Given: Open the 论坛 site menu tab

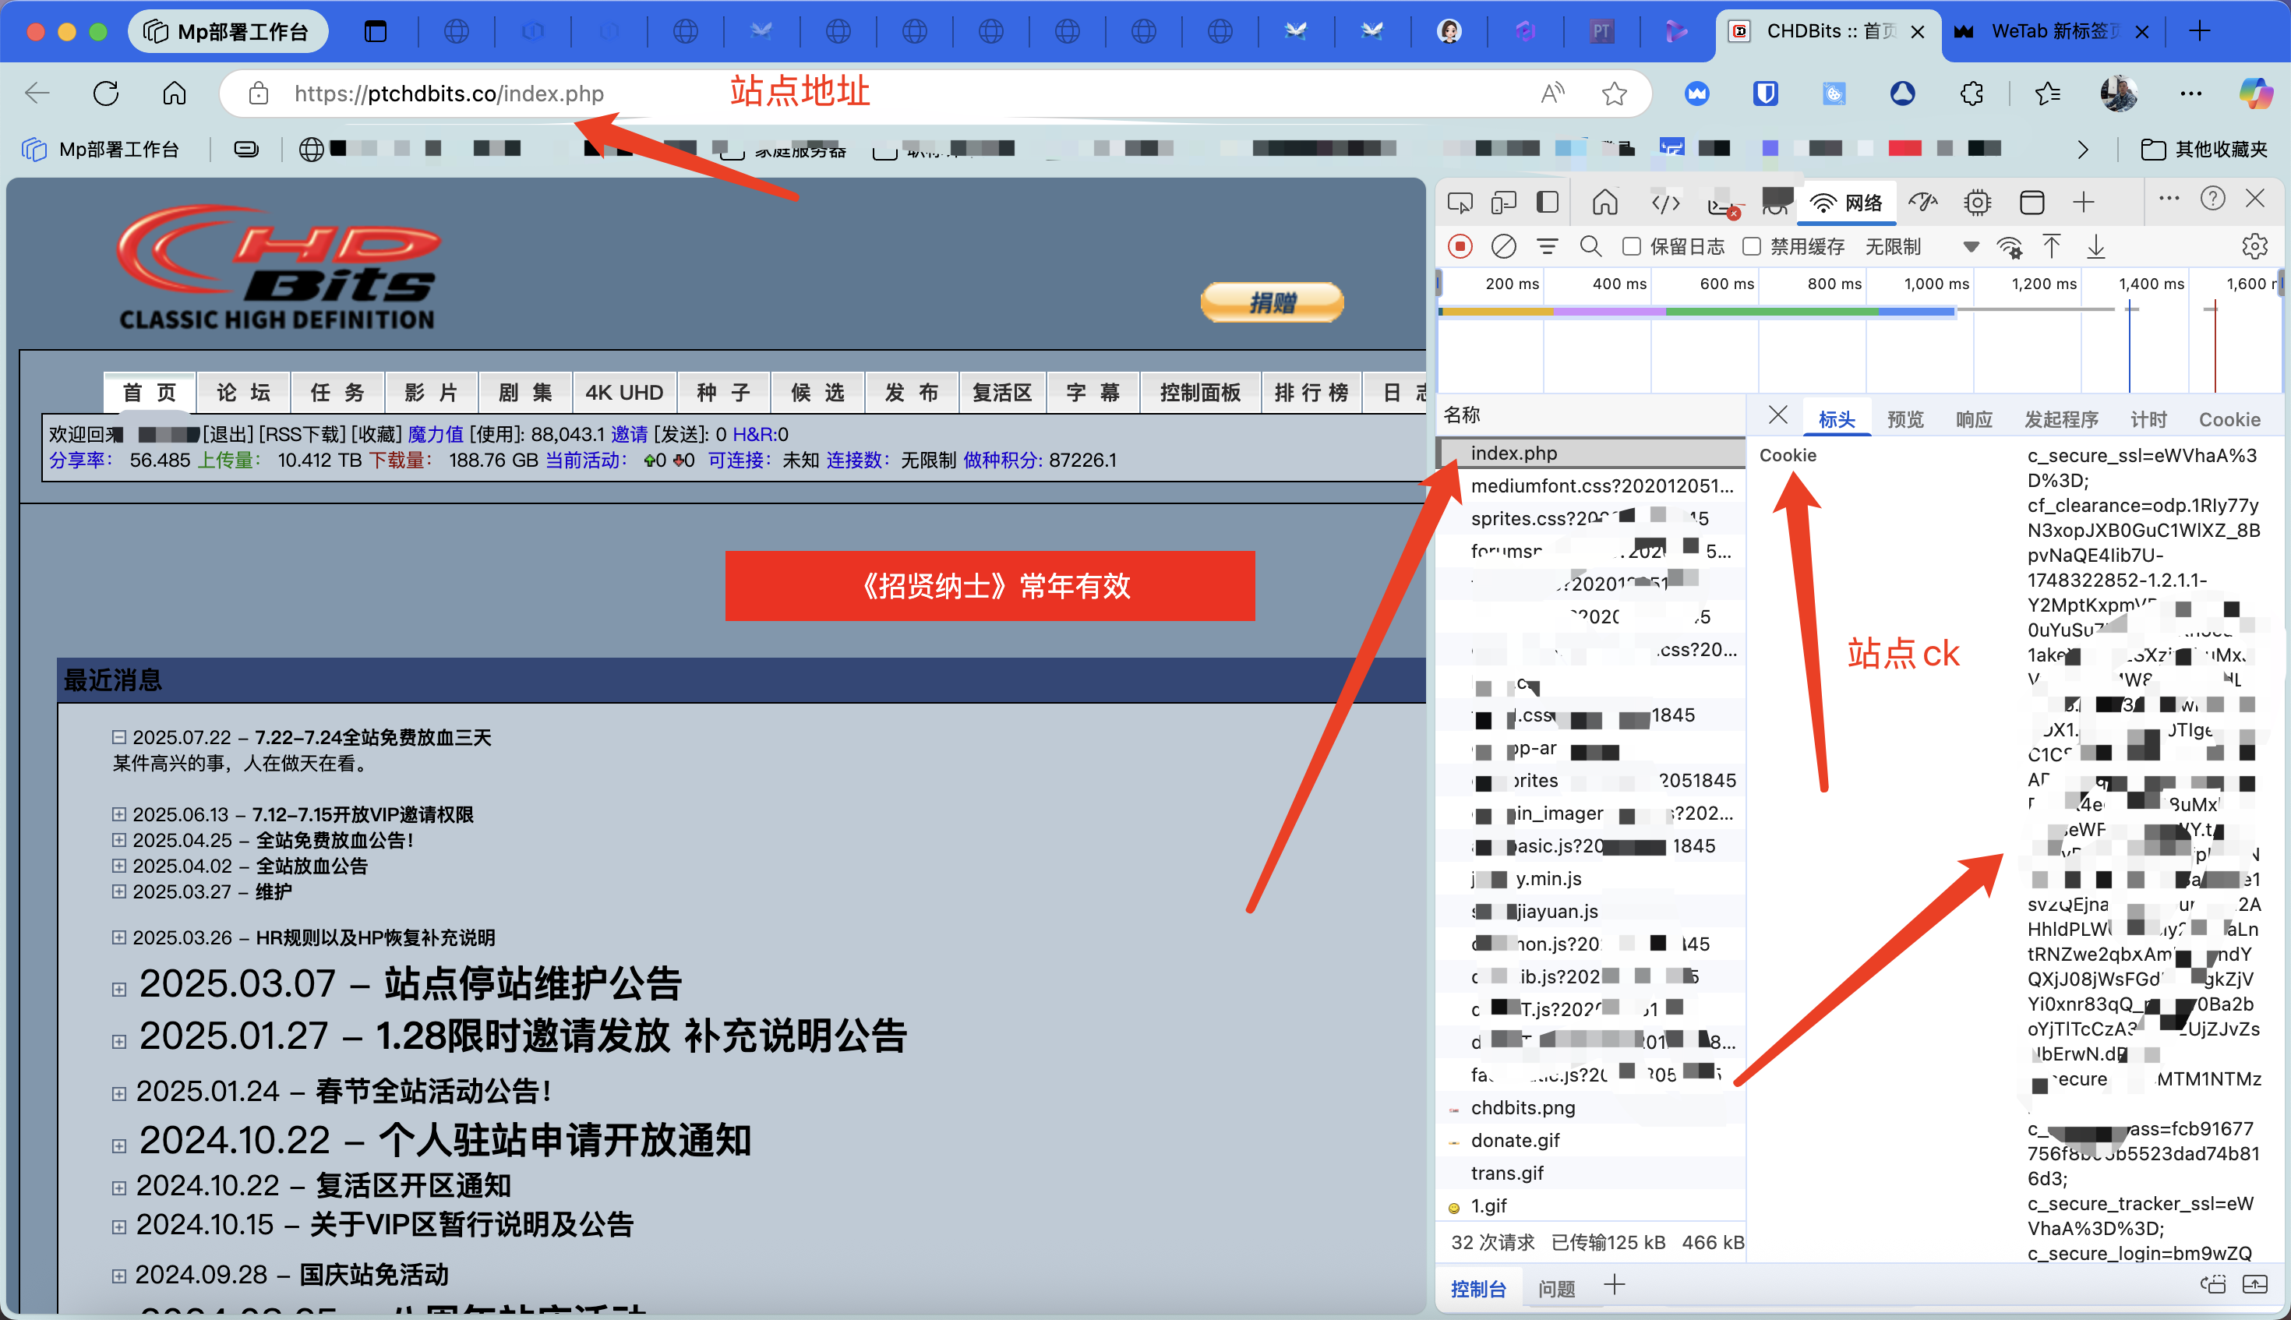Looking at the screenshot, I should [244, 393].
